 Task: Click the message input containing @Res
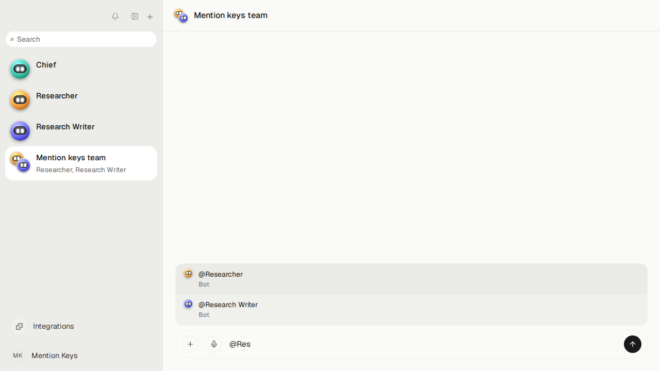423,344
